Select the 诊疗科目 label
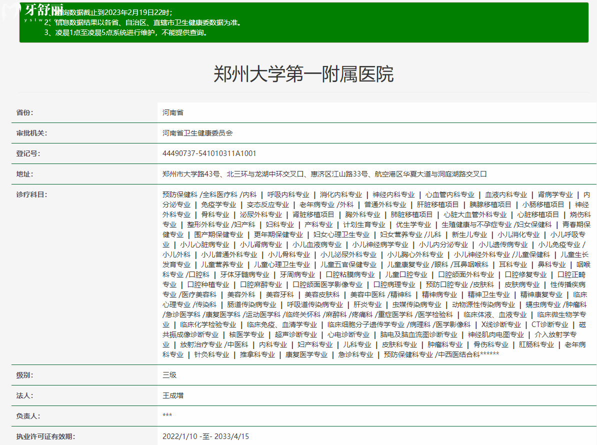This screenshot has width=597, height=445. (31, 195)
